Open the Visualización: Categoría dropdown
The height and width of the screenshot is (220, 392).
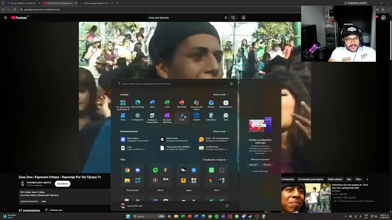(x=216, y=159)
